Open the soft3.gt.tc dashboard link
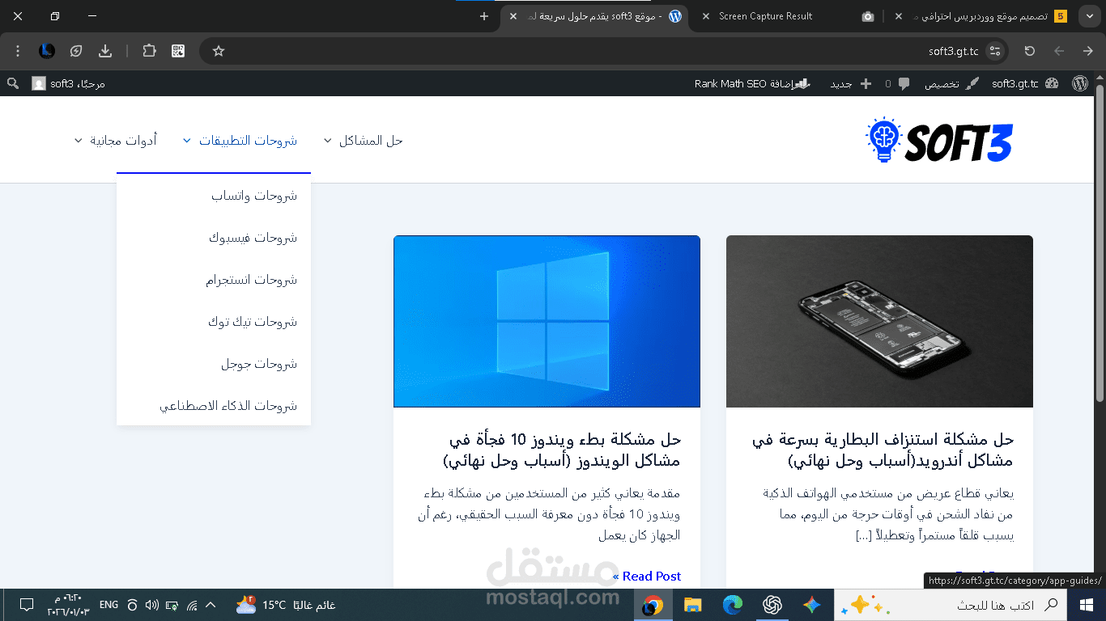The height and width of the screenshot is (621, 1106). point(1023,83)
